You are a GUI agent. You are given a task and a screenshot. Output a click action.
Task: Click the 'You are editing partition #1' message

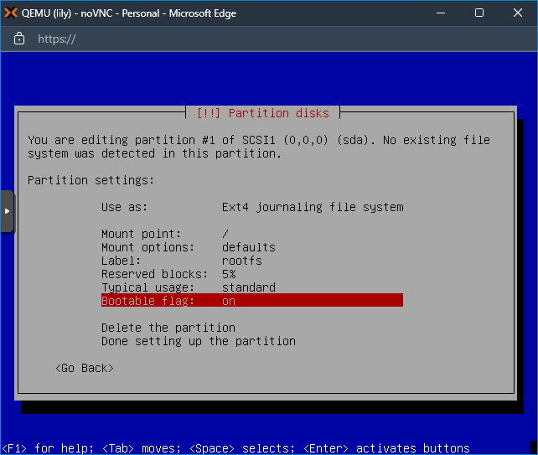[259, 147]
